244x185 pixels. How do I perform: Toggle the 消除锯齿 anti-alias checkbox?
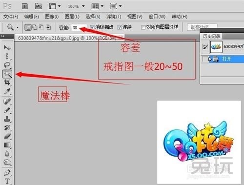click(92, 27)
